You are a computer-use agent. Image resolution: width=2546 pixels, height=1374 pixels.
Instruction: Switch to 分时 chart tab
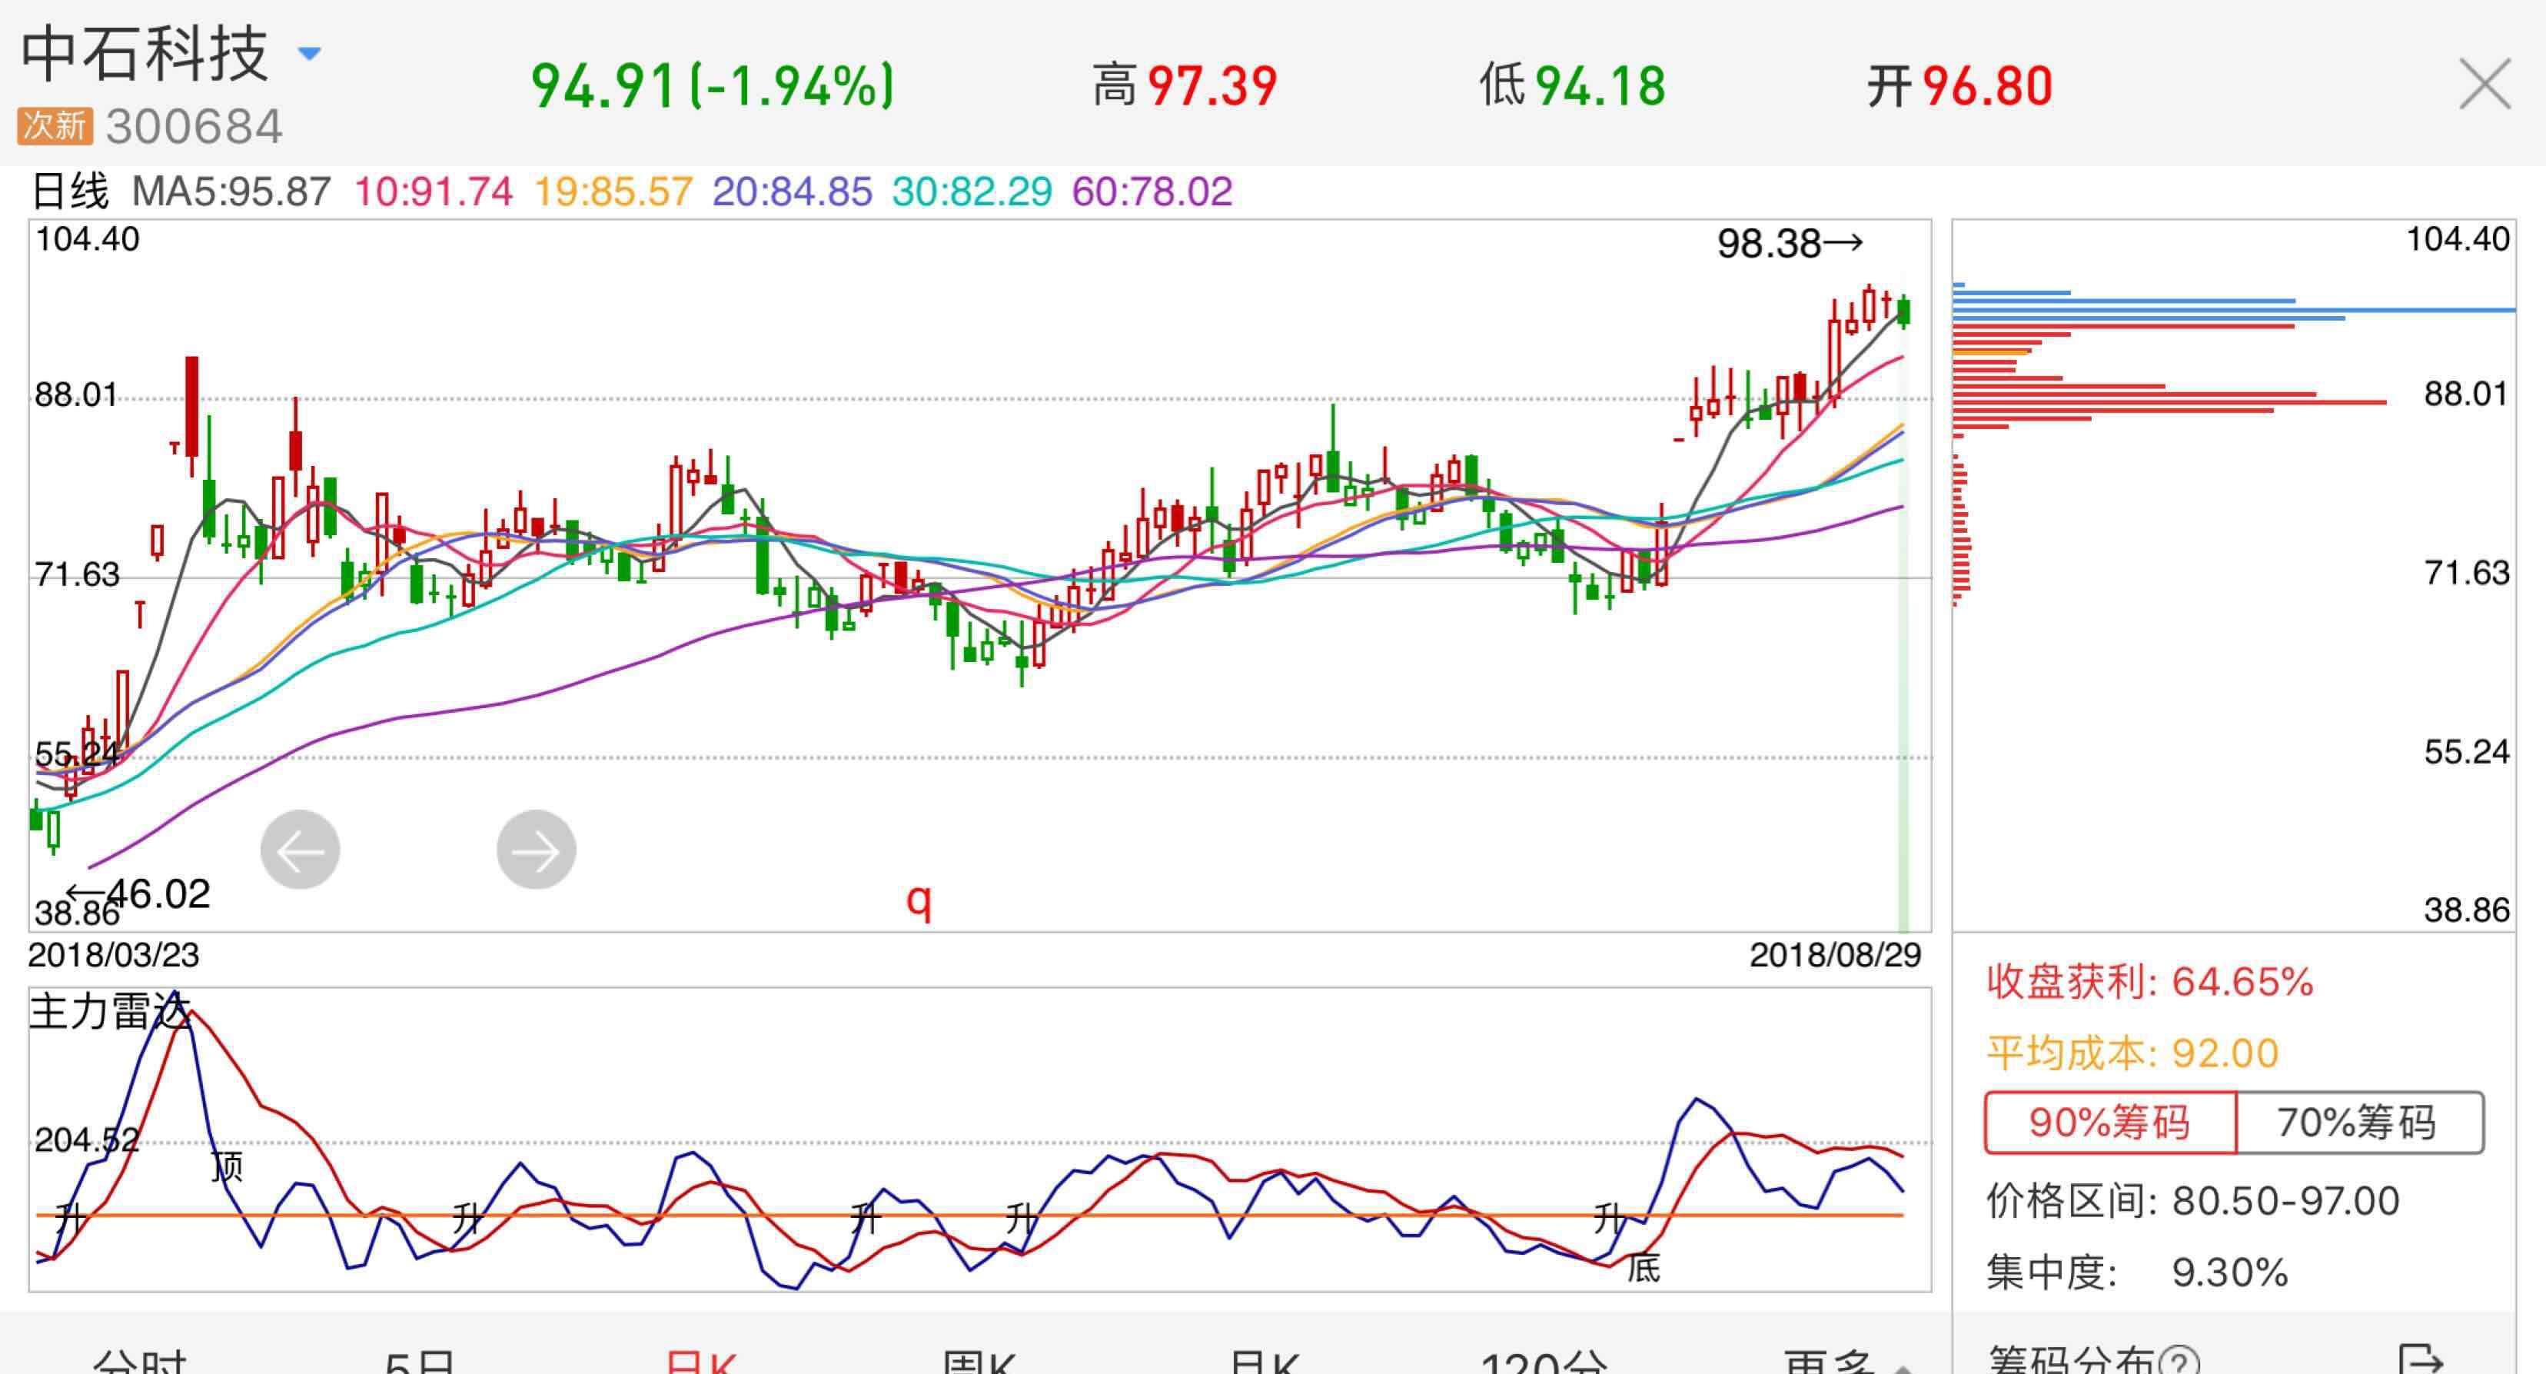click(x=139, y=1362)
